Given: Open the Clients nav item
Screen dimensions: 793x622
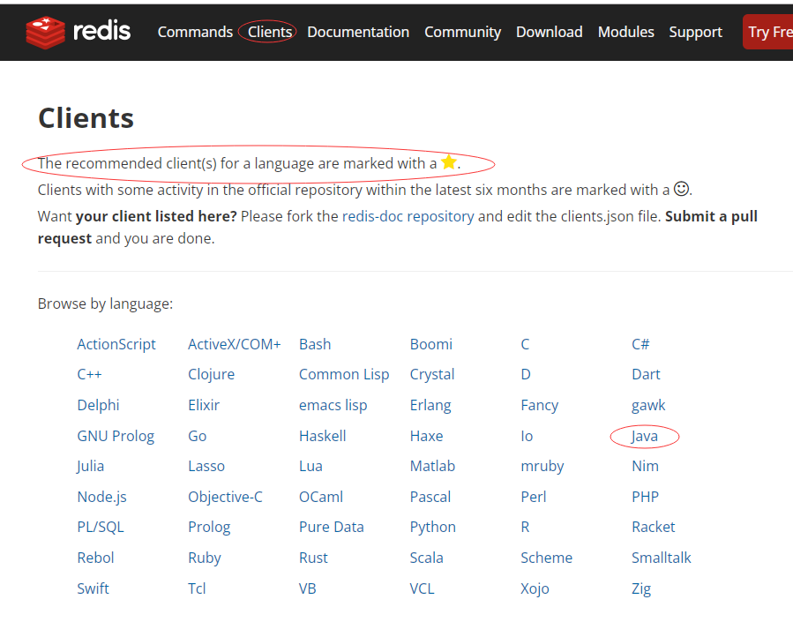Looking at the screenshot, I should [270, 32].
